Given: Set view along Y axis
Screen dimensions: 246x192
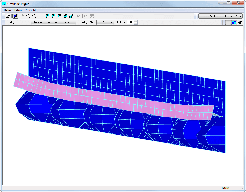Looking at the screenshot, I should pyautogui.click(x=54, y=16).
